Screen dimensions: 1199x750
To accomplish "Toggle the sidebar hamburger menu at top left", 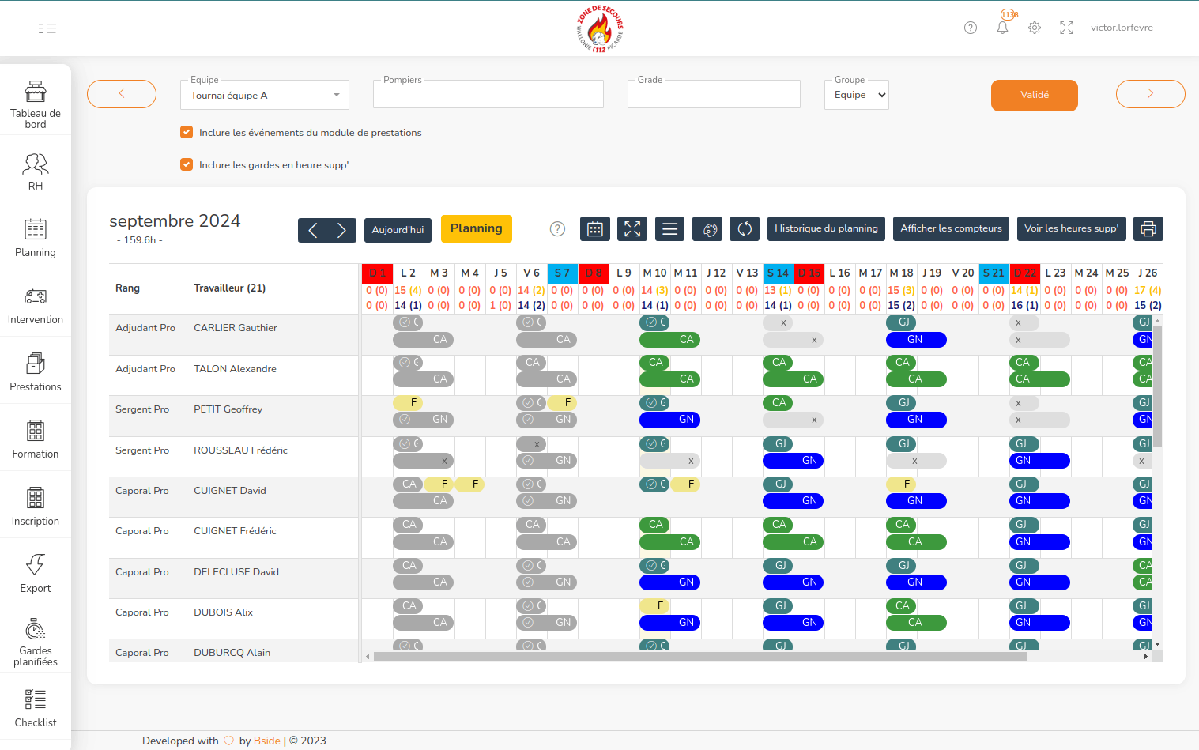I will point(47,28).
